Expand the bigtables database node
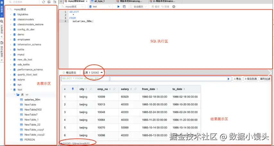The image size is (274, 146). [11, 14]
